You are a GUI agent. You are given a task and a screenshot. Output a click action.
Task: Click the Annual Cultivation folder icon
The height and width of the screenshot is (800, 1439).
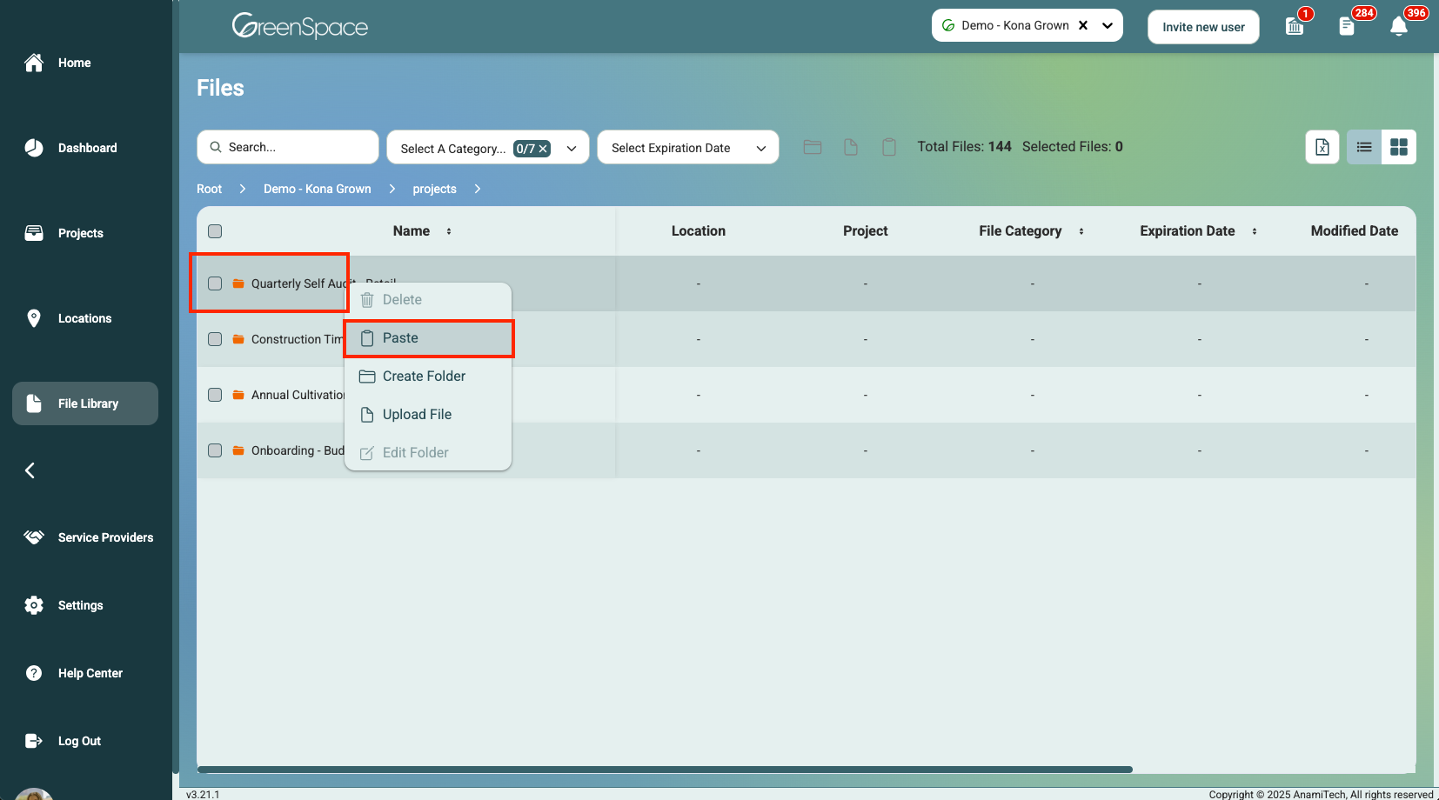(x=238, y=395)
